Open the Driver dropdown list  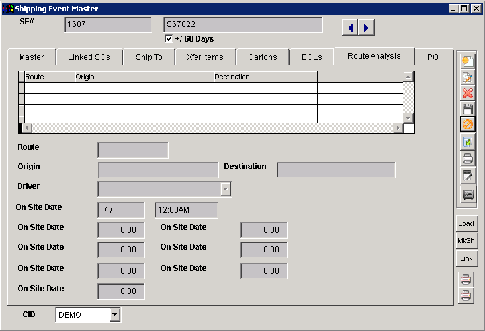tap(226, 190)
